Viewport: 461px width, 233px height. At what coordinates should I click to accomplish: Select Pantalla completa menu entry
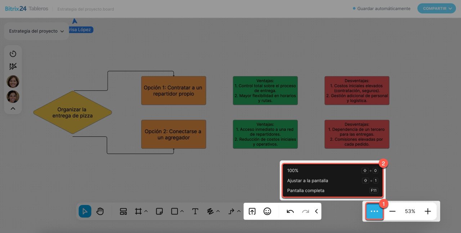(306, 191)
